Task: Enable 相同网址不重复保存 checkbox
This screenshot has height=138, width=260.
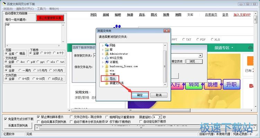Action: 107,117
